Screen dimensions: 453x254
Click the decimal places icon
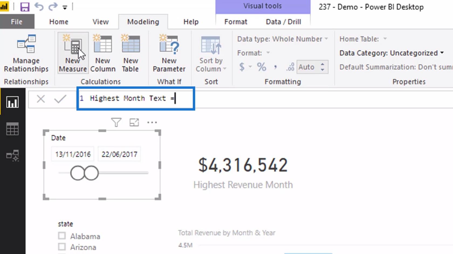[x=290, y=67]
